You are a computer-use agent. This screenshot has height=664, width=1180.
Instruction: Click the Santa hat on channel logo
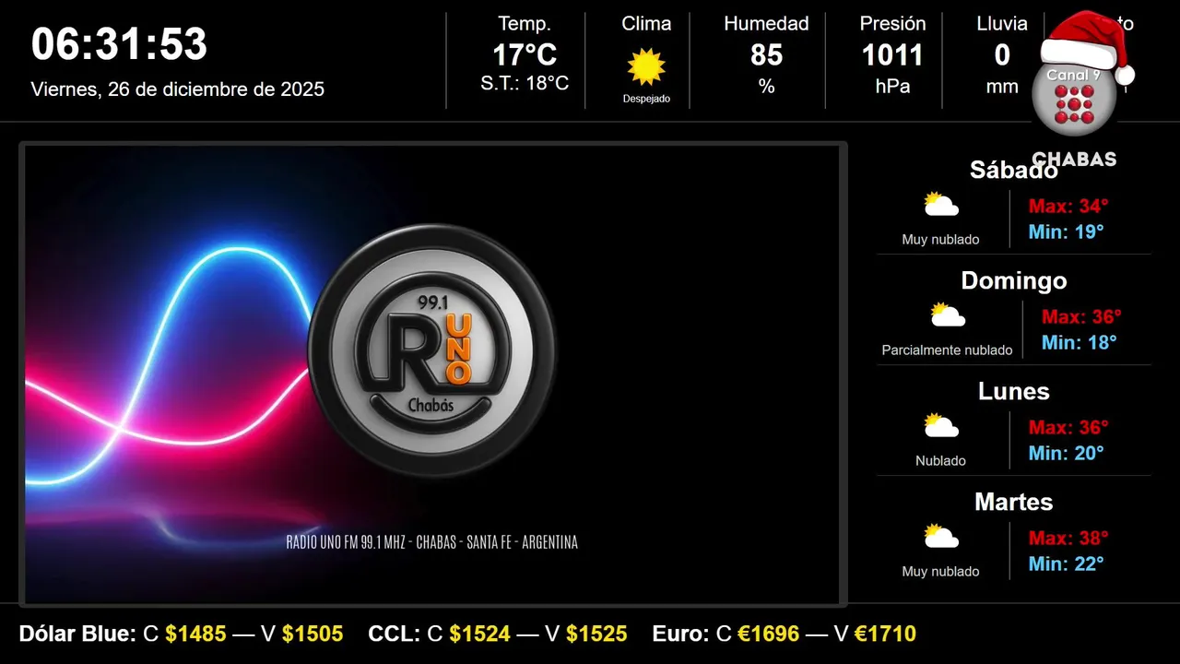(x=1088, y=46)
